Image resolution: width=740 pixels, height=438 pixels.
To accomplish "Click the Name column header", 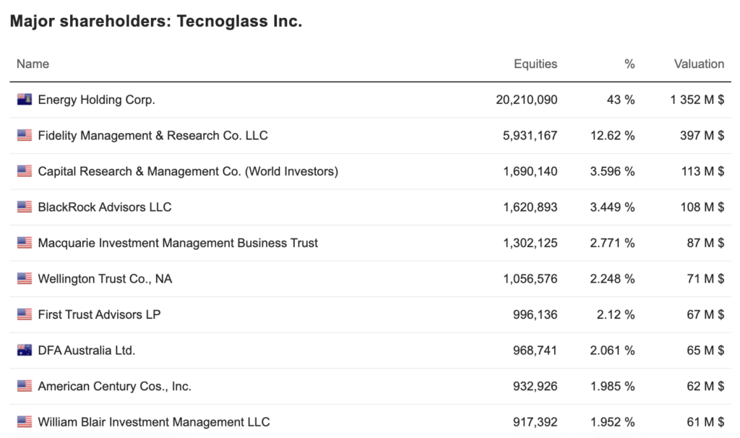I will (33, 64).
